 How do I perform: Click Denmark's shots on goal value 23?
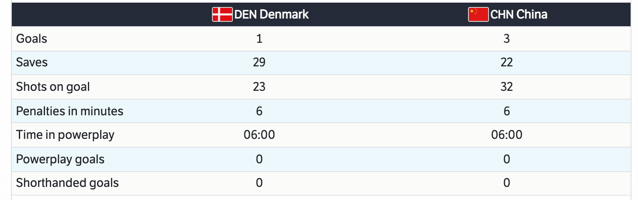259,87
